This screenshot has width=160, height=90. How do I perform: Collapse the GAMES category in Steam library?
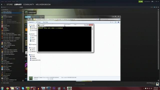point(2,15)
